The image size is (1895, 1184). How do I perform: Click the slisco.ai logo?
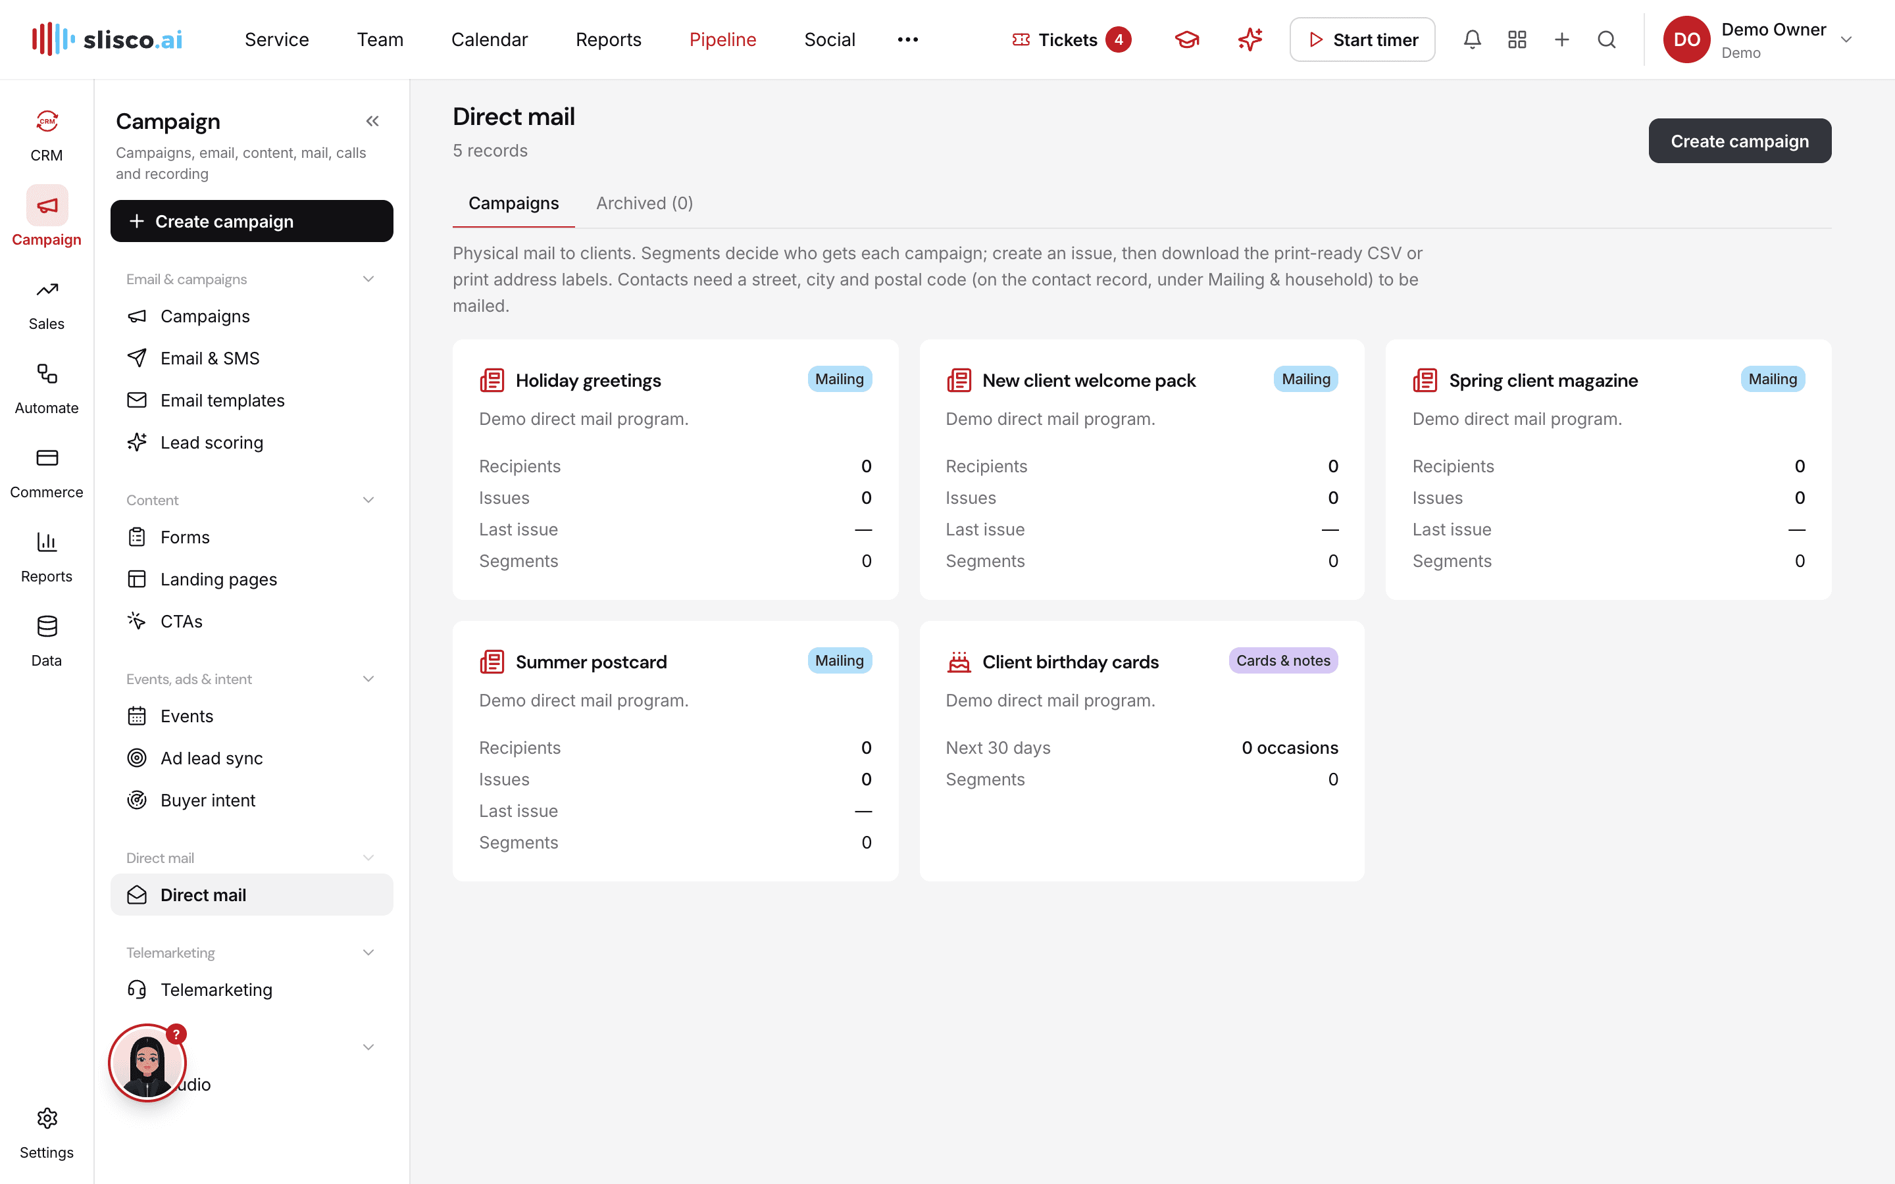(107, 39)
